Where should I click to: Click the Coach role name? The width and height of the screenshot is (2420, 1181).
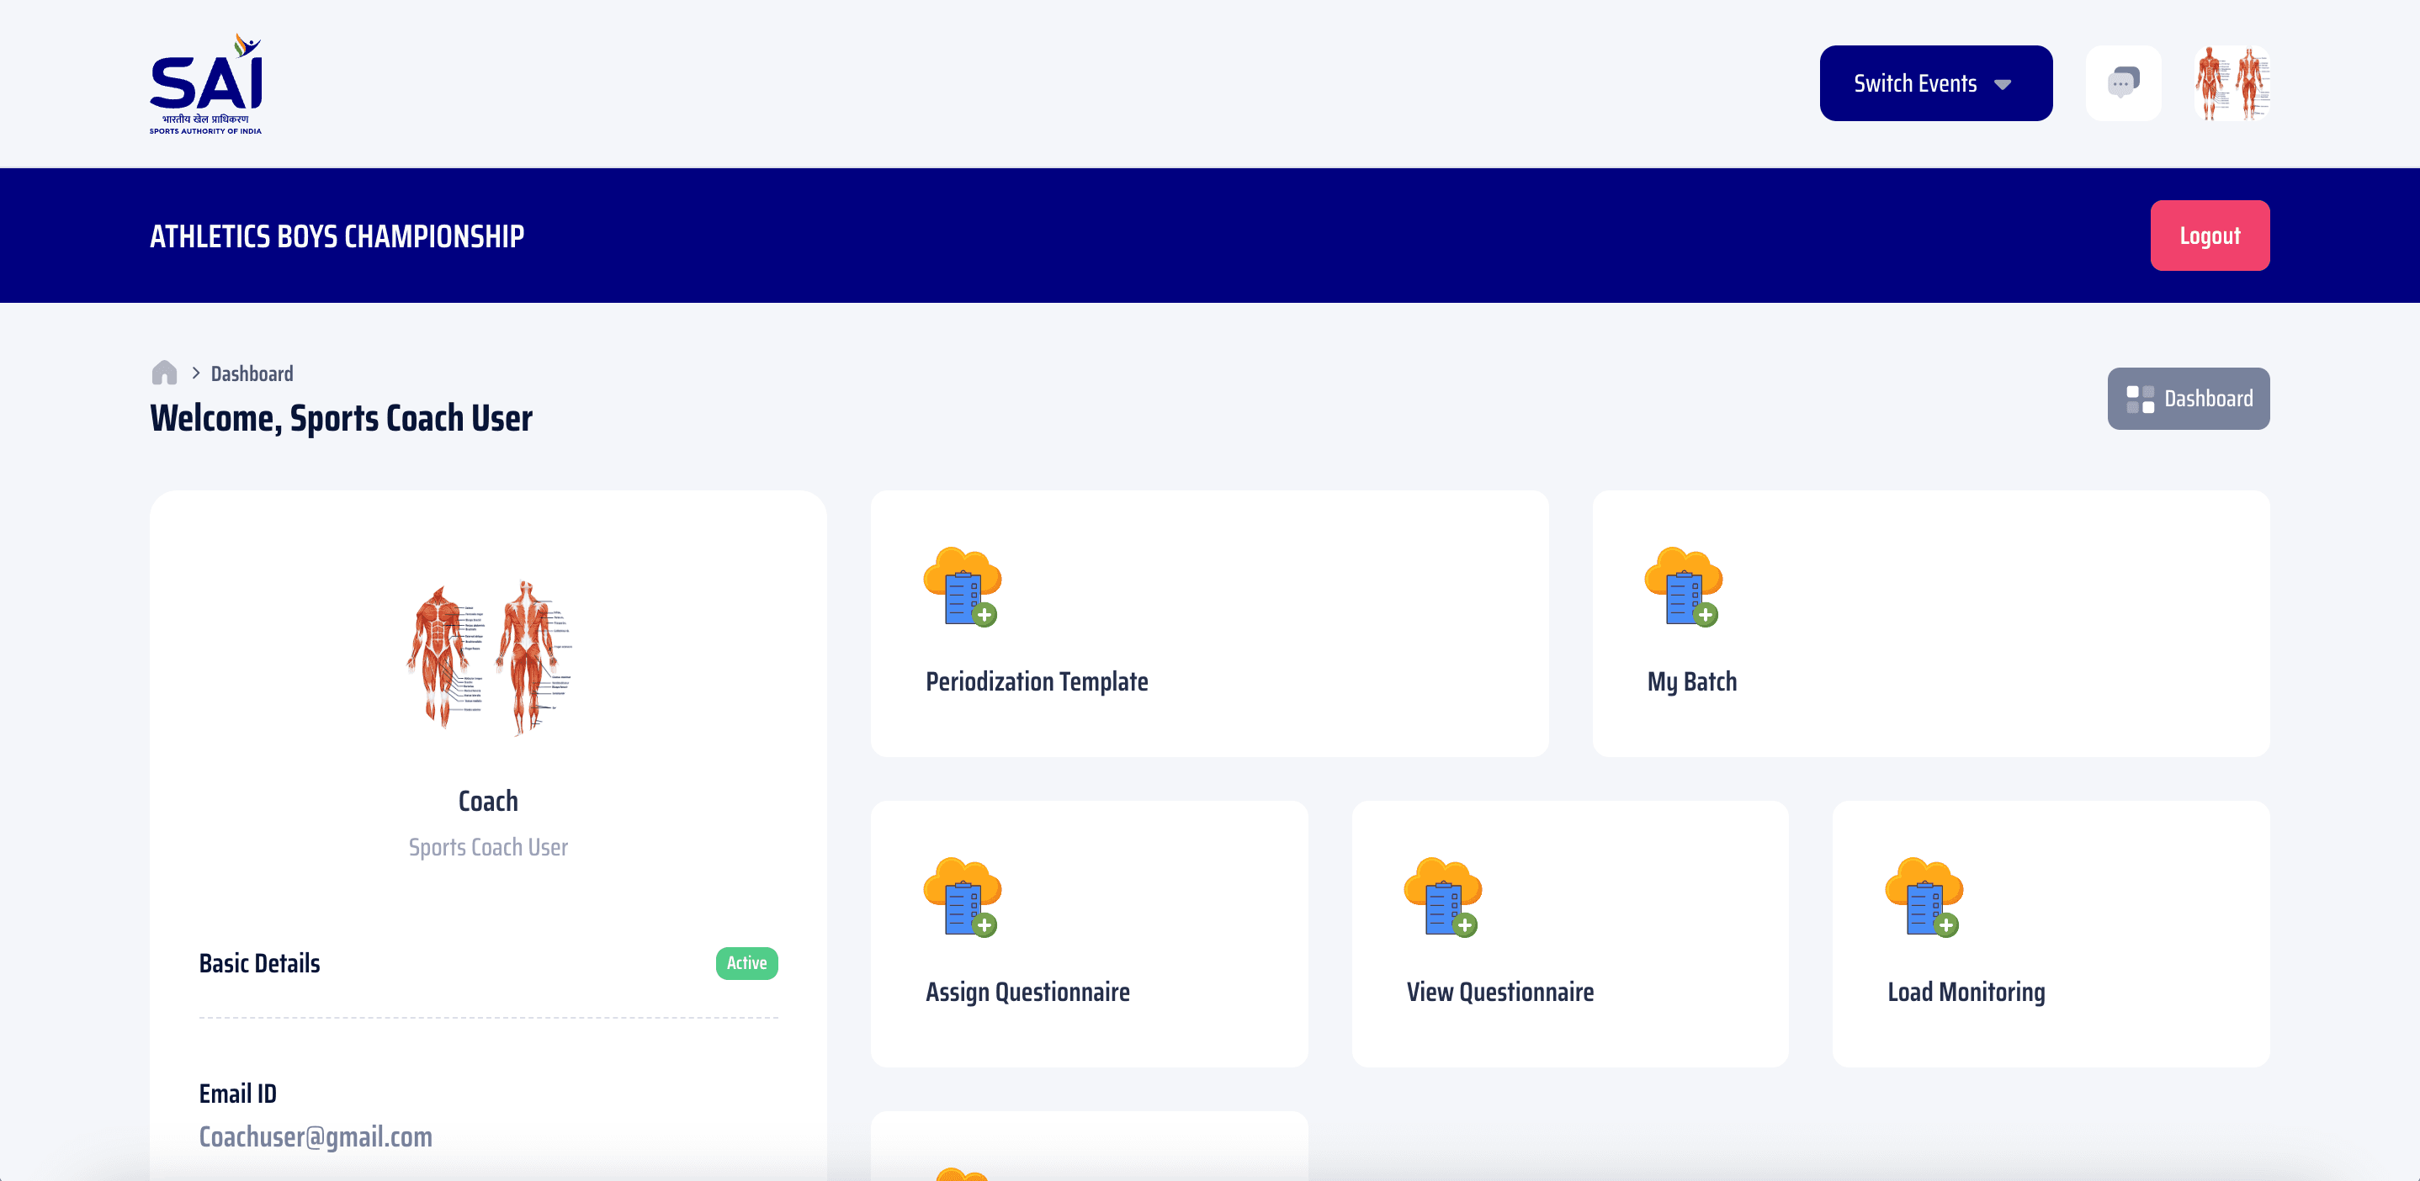(489, 801)
